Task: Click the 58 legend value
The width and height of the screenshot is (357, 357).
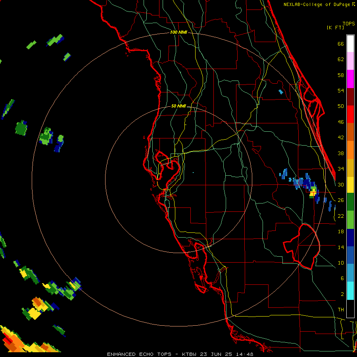Action: pyautogui.click(x=341, y=75)
